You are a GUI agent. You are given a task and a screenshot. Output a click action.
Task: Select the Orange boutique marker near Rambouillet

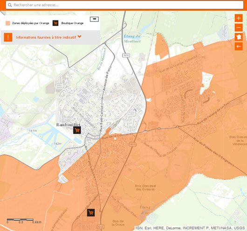[x=77, y=130]
